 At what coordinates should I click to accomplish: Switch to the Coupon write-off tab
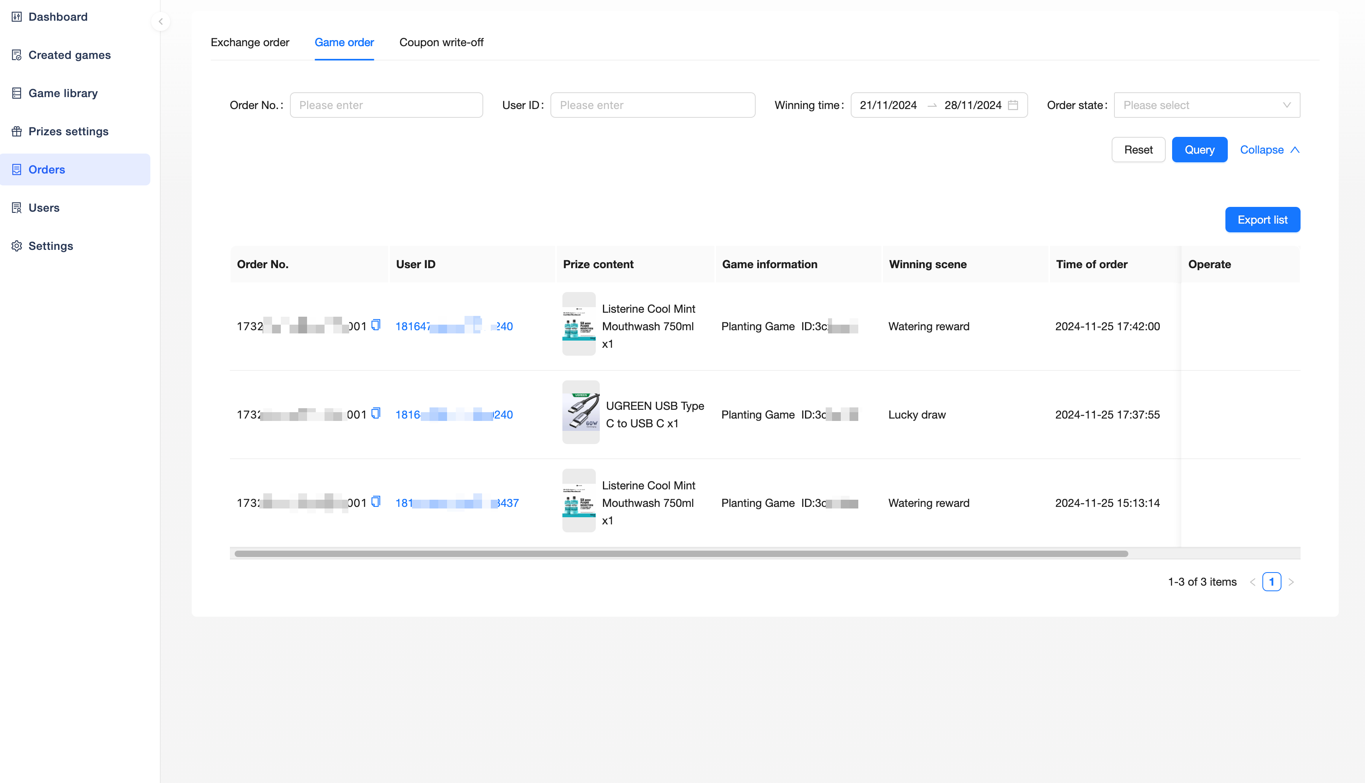pos(441,42)
